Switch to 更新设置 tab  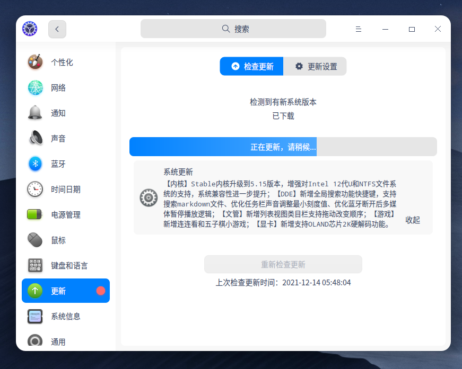click(x=315, y=66)
